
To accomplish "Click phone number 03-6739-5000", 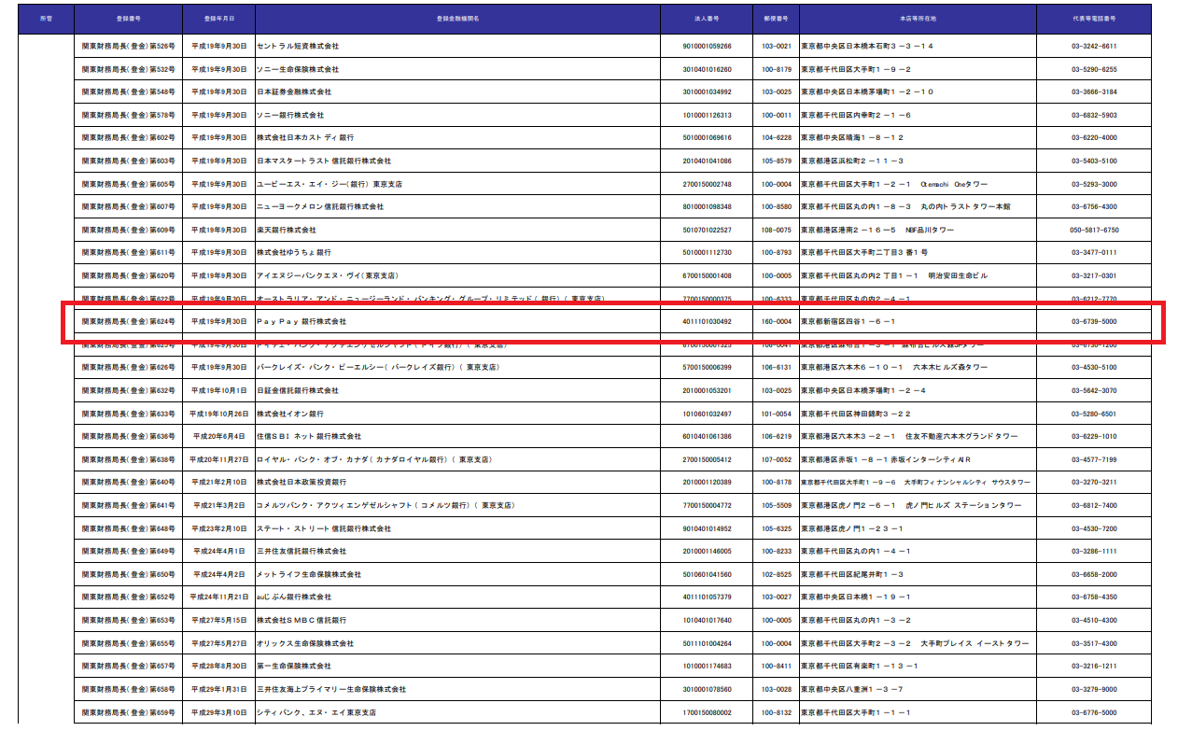I will click(1093, 321).
